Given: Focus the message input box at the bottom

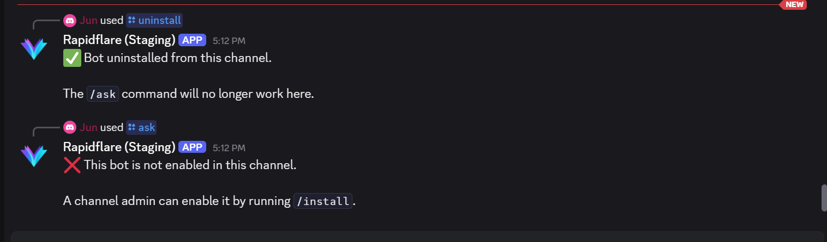Looking at the screenshot, I should (x=415, y=237).
